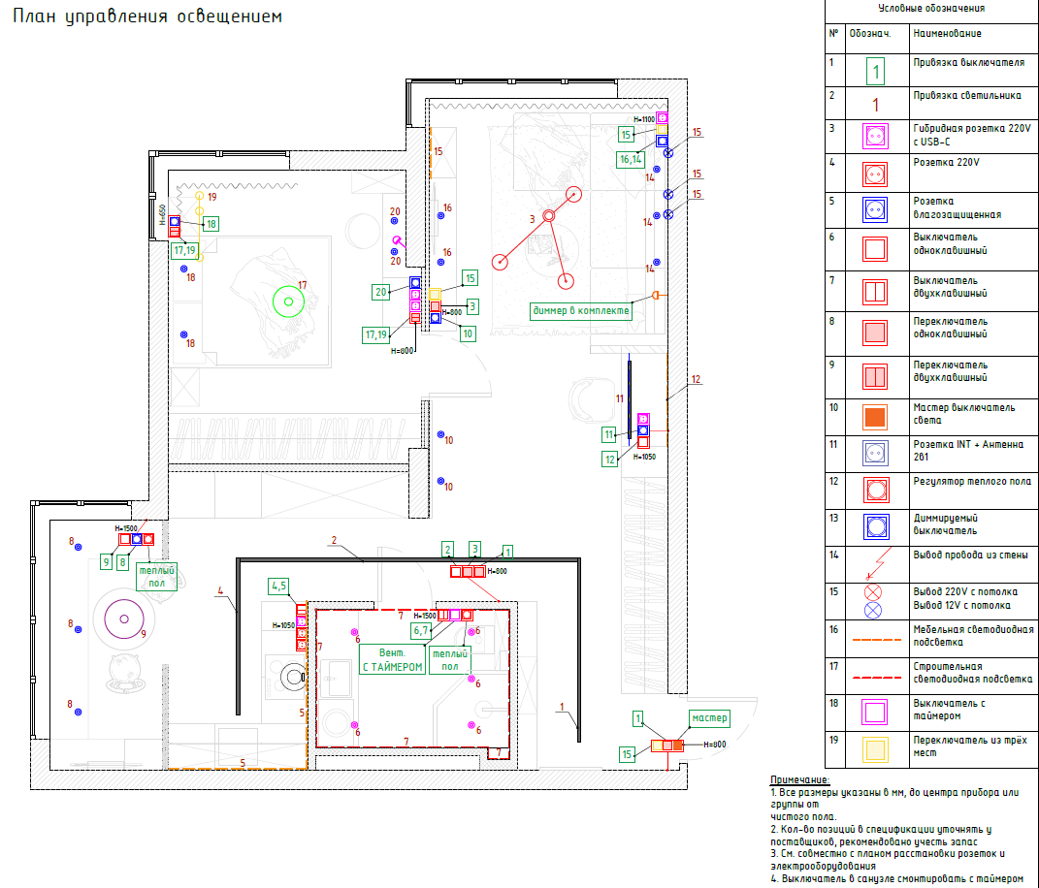This screenshot has width=1039, height=888.
Task: Click the legend text 'Привязка выключателя'
Action: tap(969, 62)
